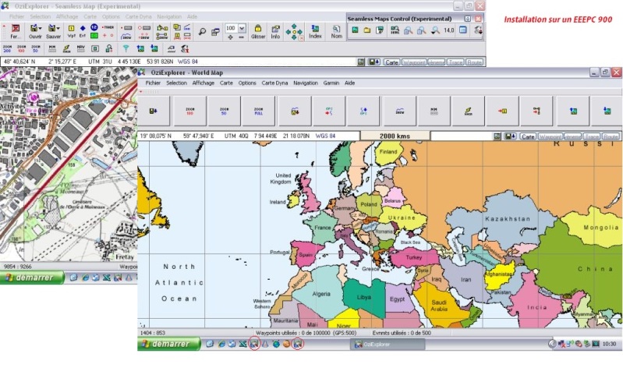This screenshot has width=623, height=371.
Task: Click first save-map button in World Map toolbar
Action: 154,111
